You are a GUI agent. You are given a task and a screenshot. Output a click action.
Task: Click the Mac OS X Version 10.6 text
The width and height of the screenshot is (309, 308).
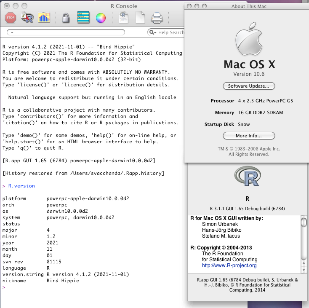click(x=249, y=74)
